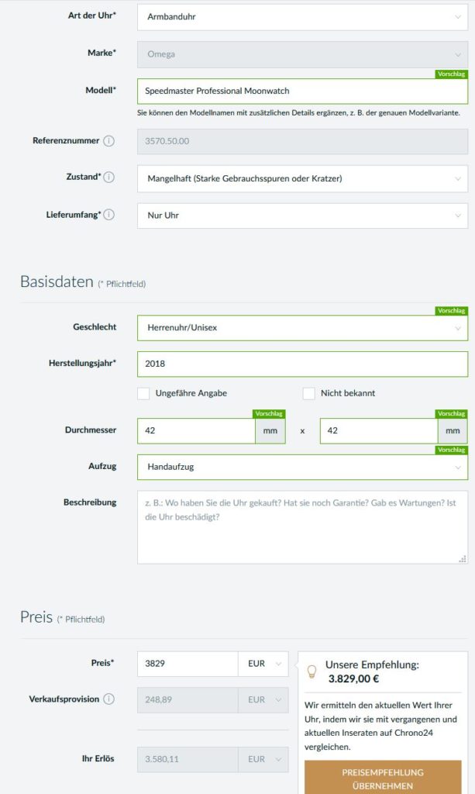Click into the Beschreibung text area

tap(302, 527)
